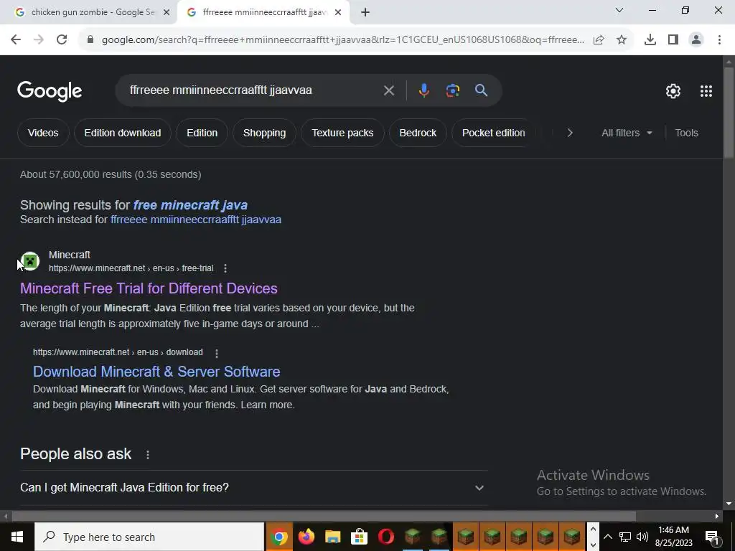Search instead for 'ffrreeee mmiinneeccrraafftt jjaavvaa' link
Viewport: 735px width, 551px height.
pos(196,220)
